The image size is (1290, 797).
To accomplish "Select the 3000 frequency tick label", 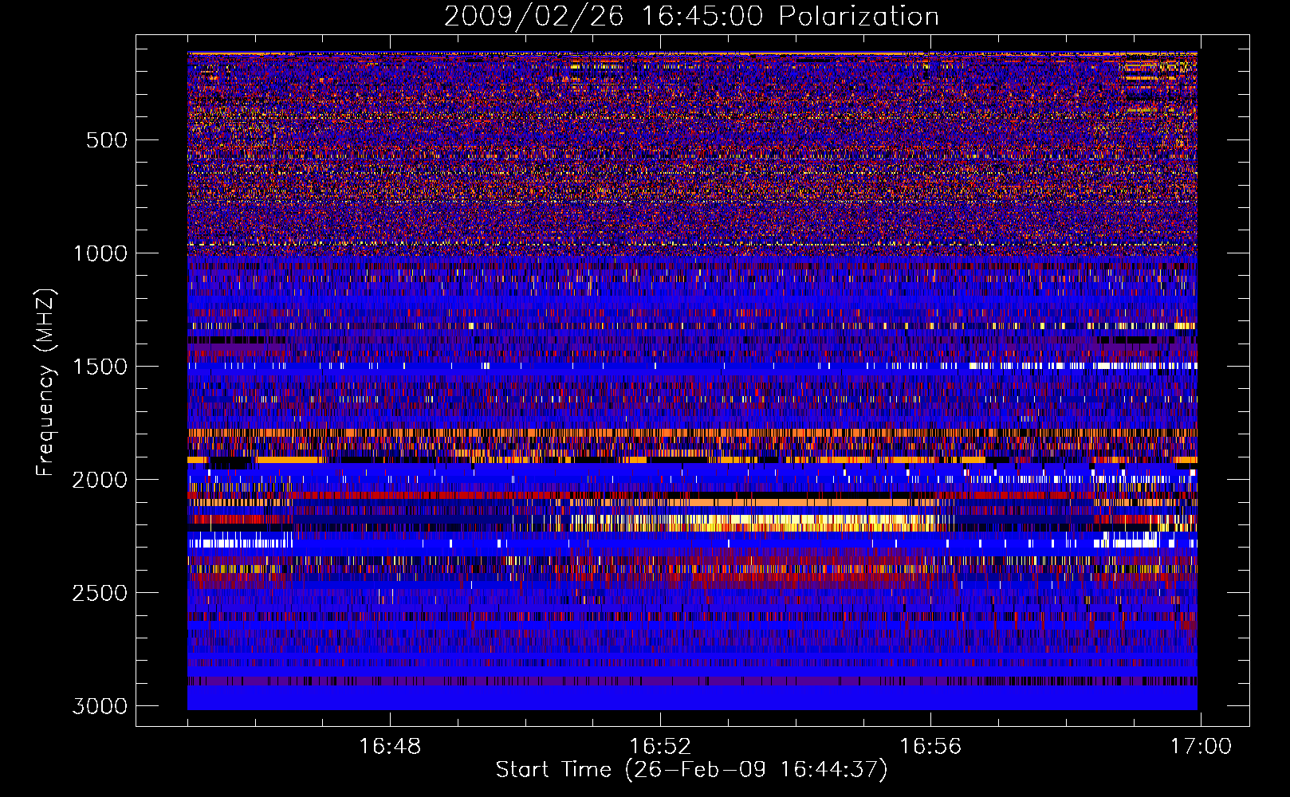I will point(100,706).
